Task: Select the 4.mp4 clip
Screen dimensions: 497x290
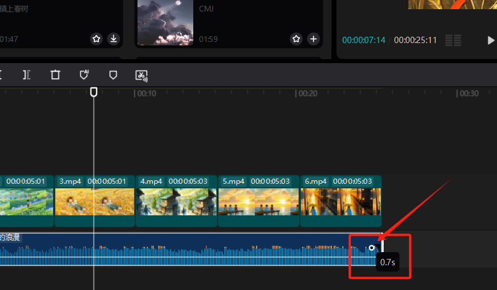Action: coord(176,201)
